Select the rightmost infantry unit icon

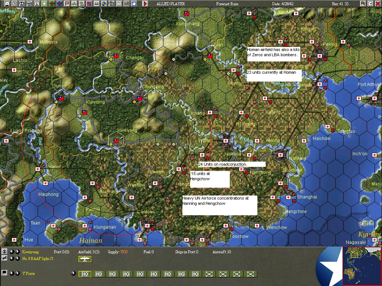[x=250, y=274]
